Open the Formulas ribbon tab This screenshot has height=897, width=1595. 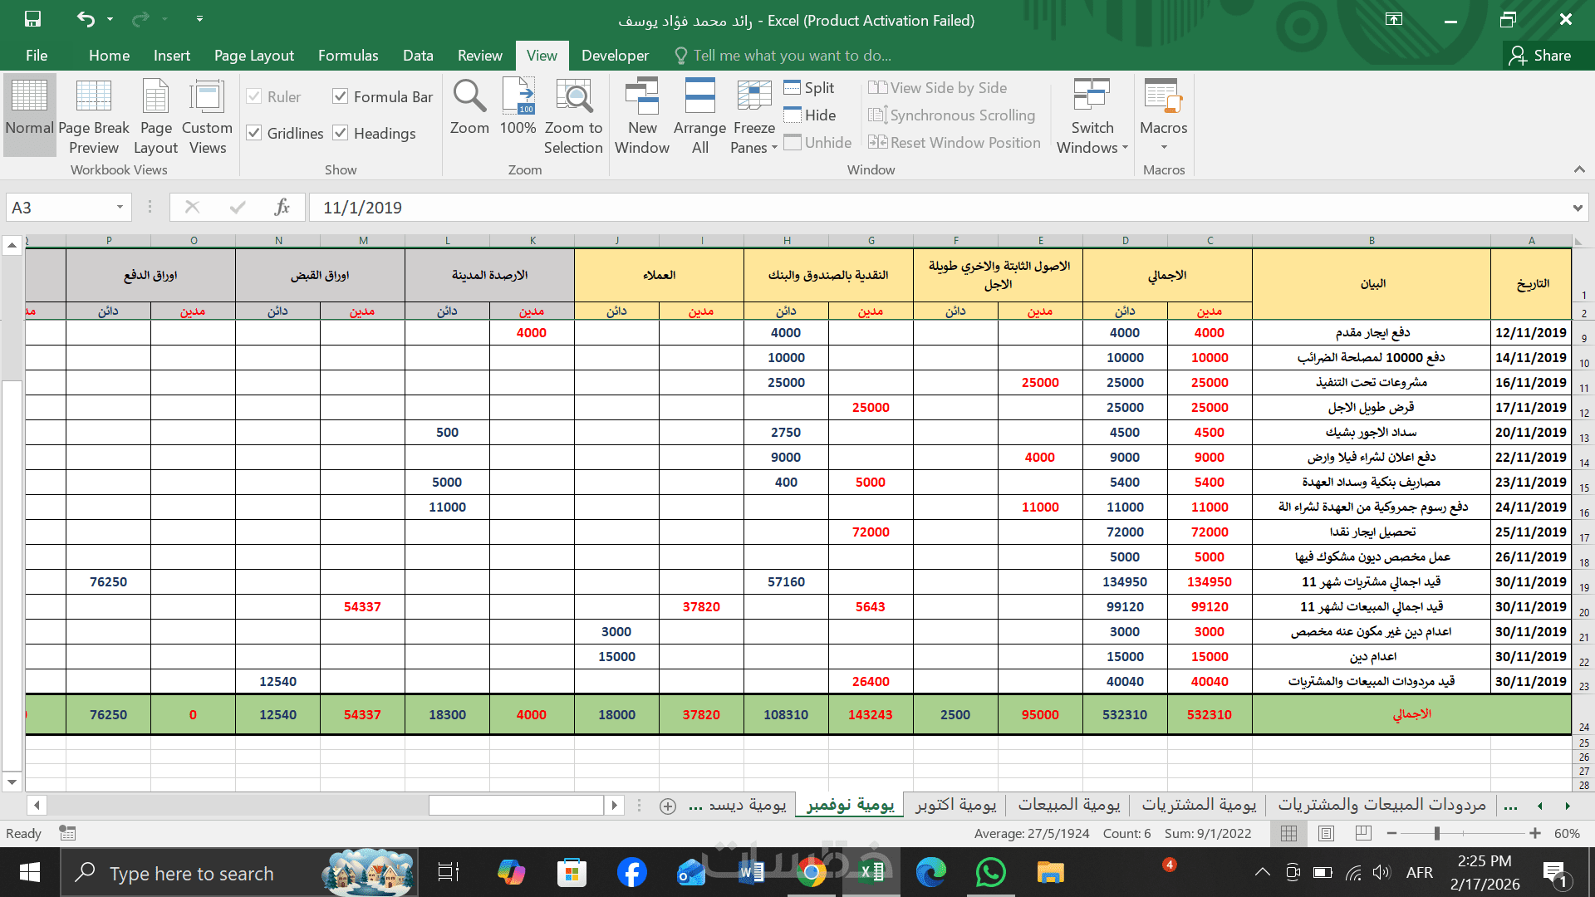point(348,56)
